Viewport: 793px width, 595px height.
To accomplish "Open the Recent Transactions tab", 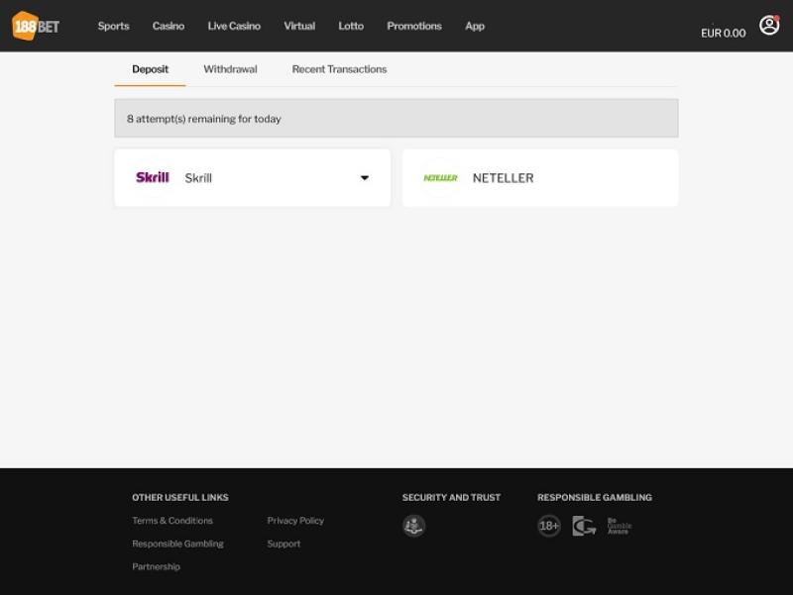I will [x=339, y=69].
